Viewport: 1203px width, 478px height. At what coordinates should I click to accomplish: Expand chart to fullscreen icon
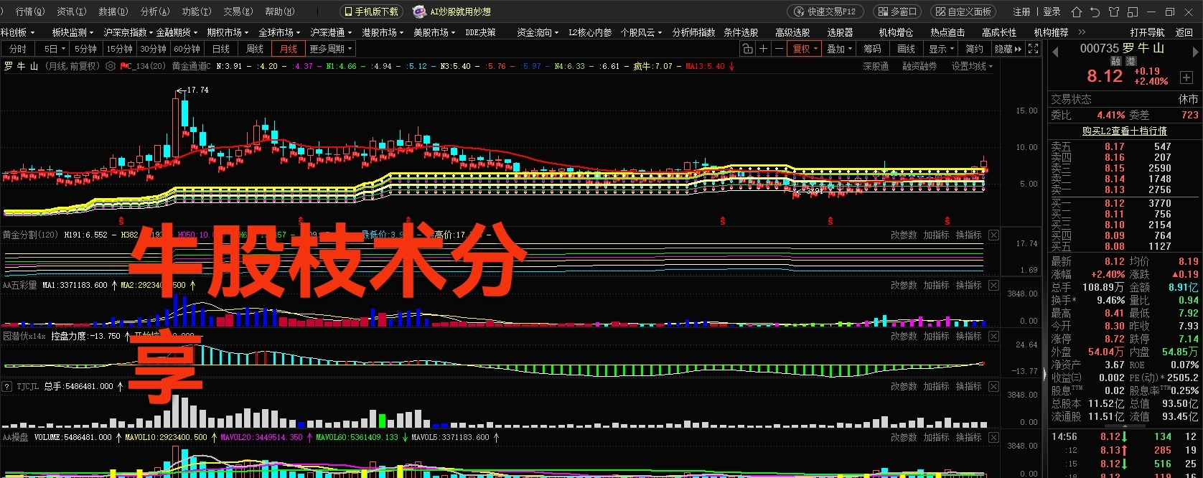[1033, 49]
